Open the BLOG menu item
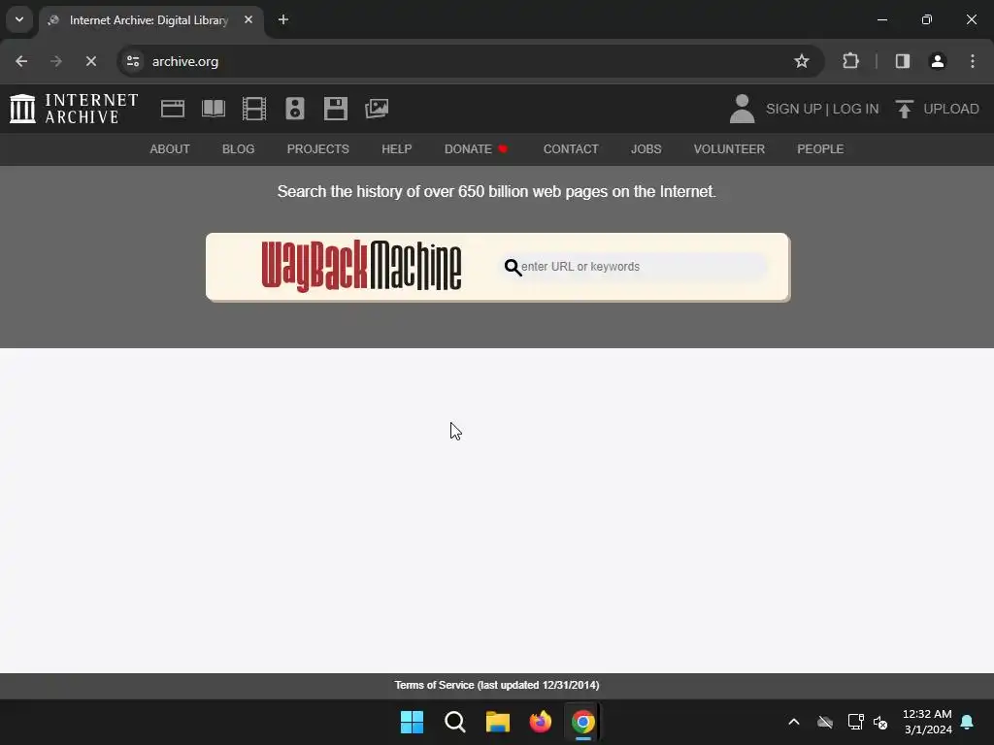 pyautogui.click(x=239, y=149)
